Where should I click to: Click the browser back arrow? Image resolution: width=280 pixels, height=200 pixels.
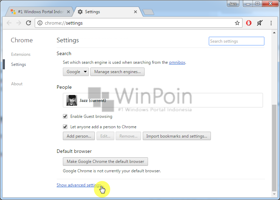9,23
